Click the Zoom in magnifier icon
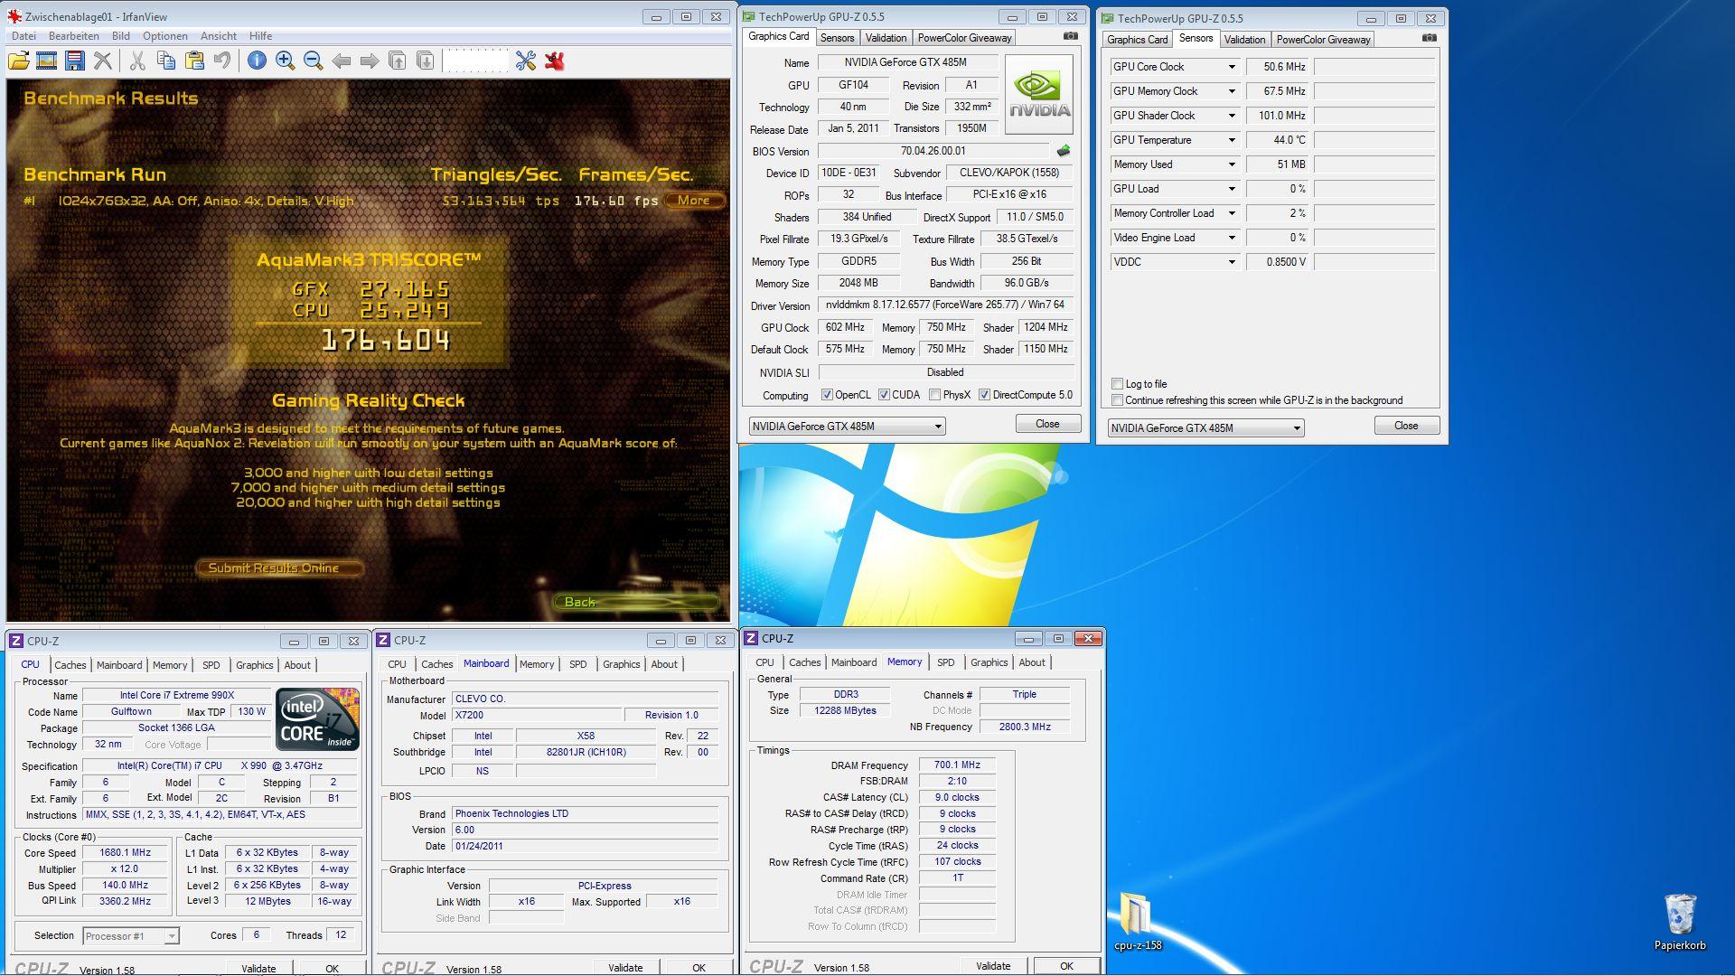This screenshot has width=1735, height=976. point(285,61)
